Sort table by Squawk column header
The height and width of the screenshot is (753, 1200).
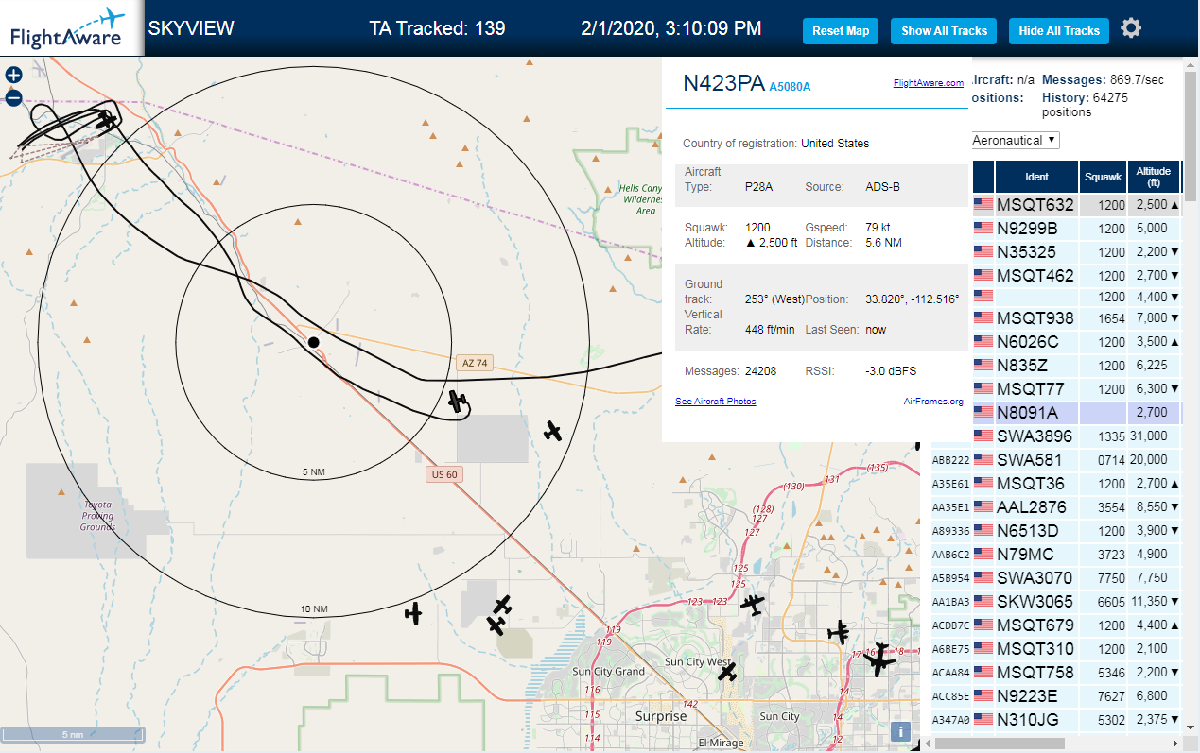[x=1104, y=177]
